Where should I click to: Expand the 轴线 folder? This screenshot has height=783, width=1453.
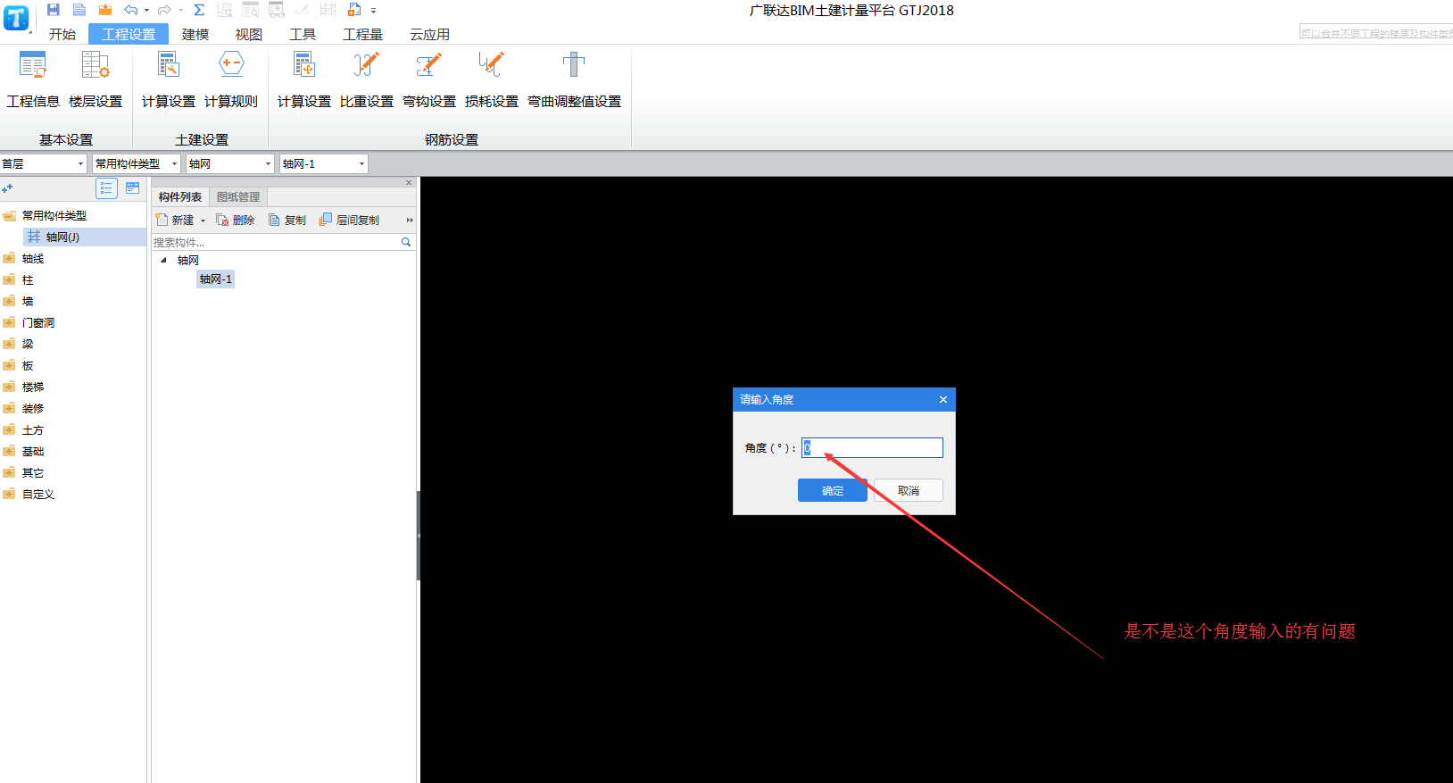tap(9, 258)
